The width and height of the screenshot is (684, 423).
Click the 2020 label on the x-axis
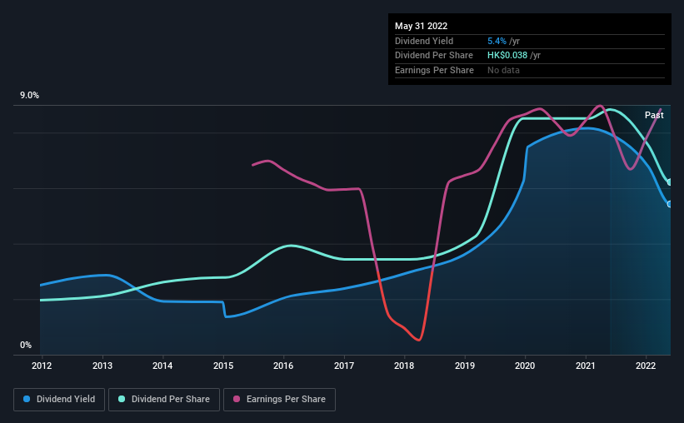click(x=525, y=366)
